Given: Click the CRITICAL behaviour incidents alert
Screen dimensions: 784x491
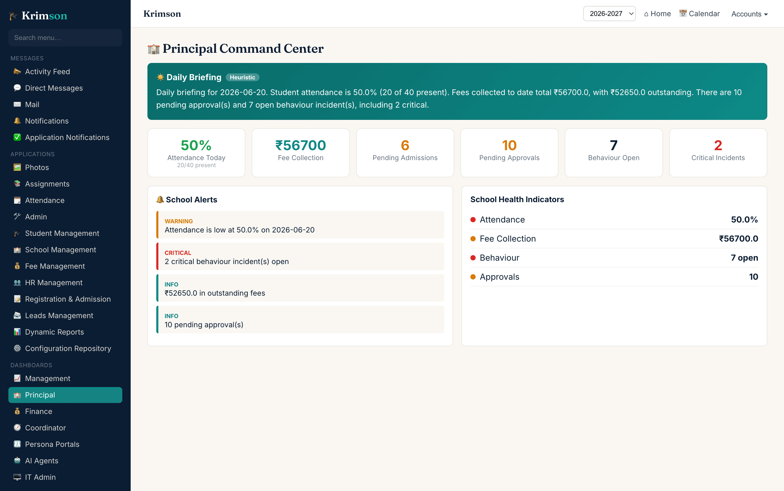Looking at the screenshot, I should click(300, 256).
